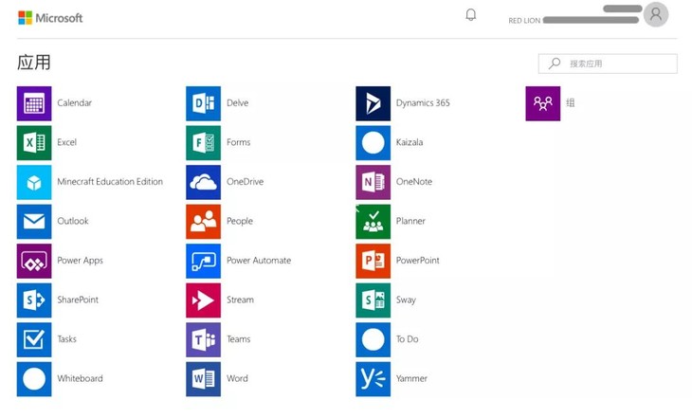Open the Dynamics 365 icon

(373, 103)
